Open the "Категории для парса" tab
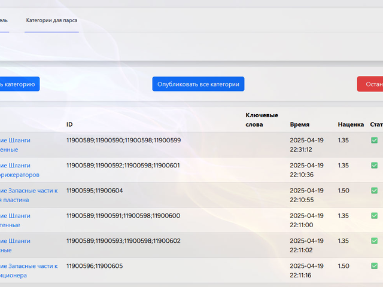This screenshot has width=383, height=287. click(x=51, y=20)
